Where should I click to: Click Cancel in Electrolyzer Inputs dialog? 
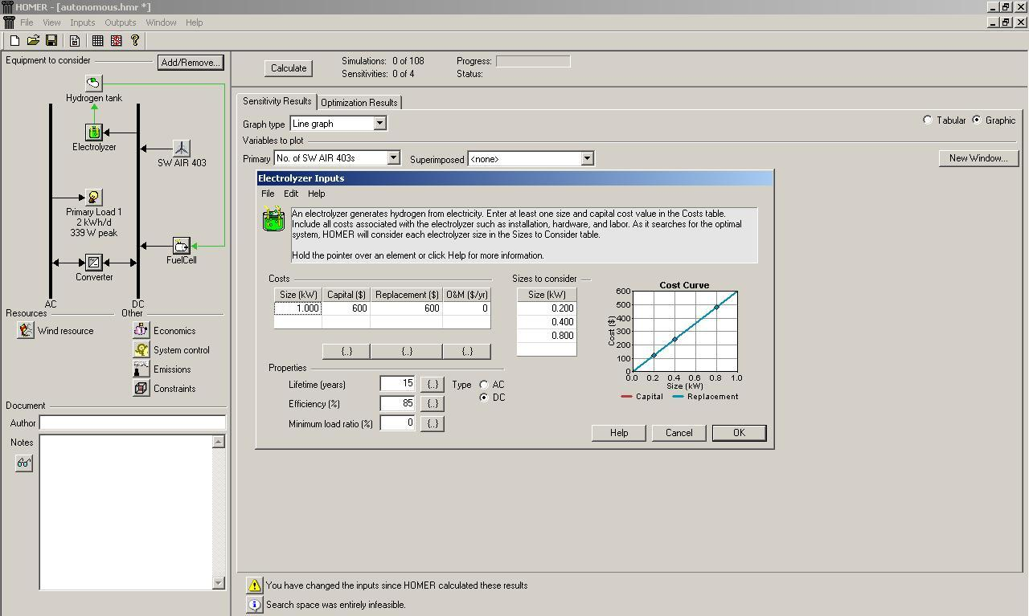point(678,433)
